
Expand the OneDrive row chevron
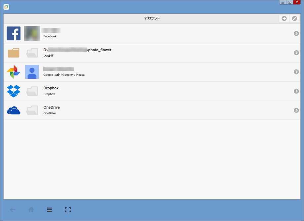point(296,110)
